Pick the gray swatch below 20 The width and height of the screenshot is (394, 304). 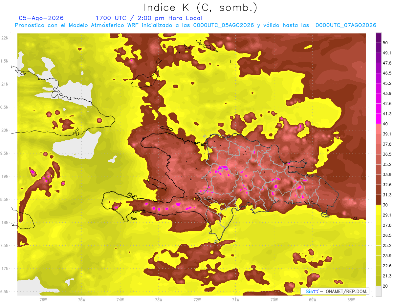coord(379,291)
